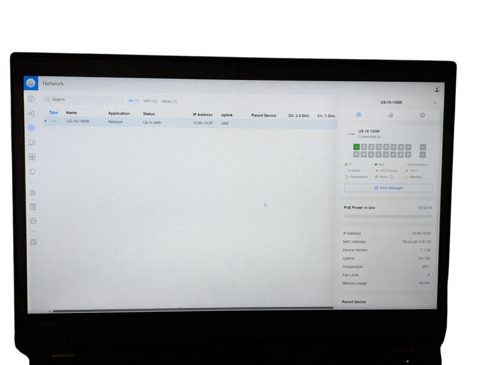Filter devices by WiFi (0)

click(x=150, y=101)
